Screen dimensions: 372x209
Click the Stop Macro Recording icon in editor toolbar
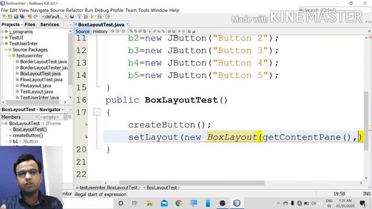click(184, 31)
